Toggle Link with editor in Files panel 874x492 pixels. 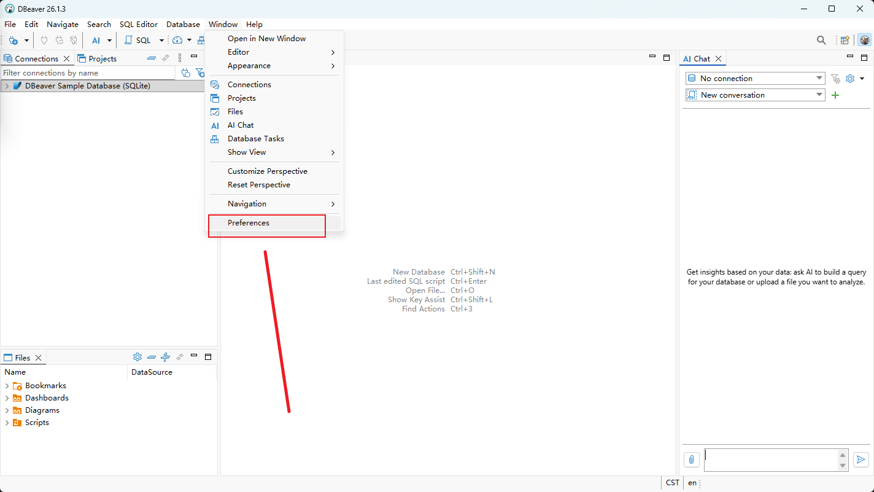(180, 357)
